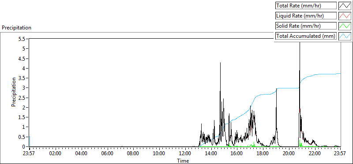Click the 4.3 mm/hr rate spike near 14:45

coord(220,63)
